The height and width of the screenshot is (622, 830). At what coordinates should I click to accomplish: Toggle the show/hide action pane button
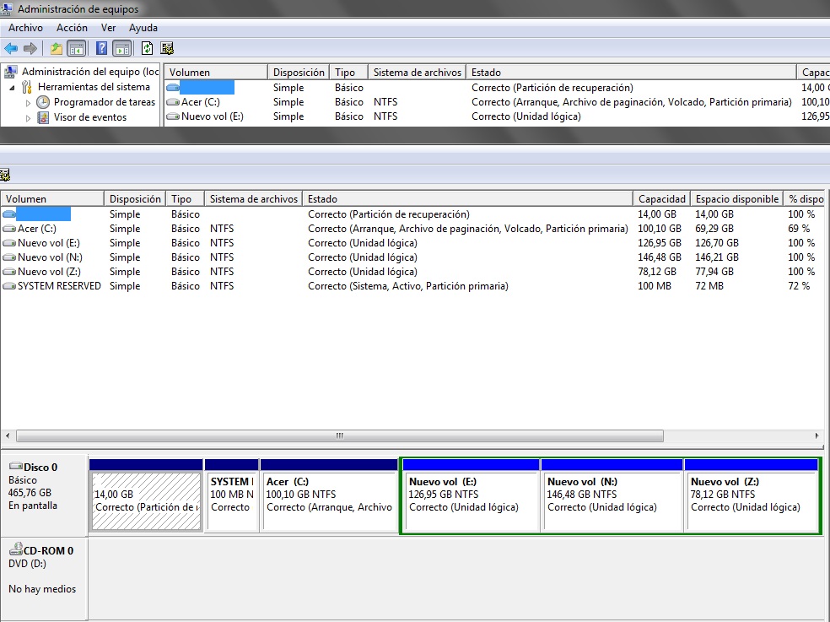click(121, 48)
